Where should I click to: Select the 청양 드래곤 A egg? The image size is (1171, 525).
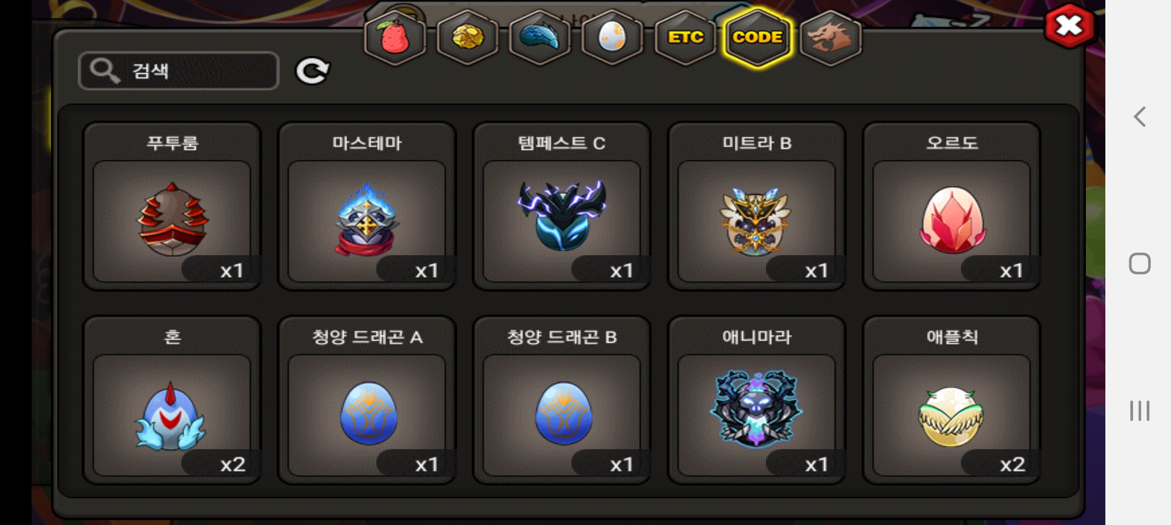tap(367, 400)
